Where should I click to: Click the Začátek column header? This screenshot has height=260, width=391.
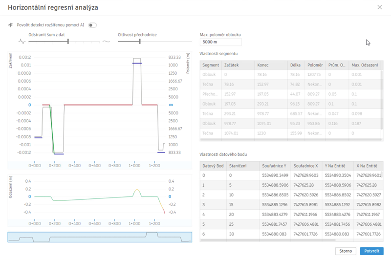(x=238, y=65)
